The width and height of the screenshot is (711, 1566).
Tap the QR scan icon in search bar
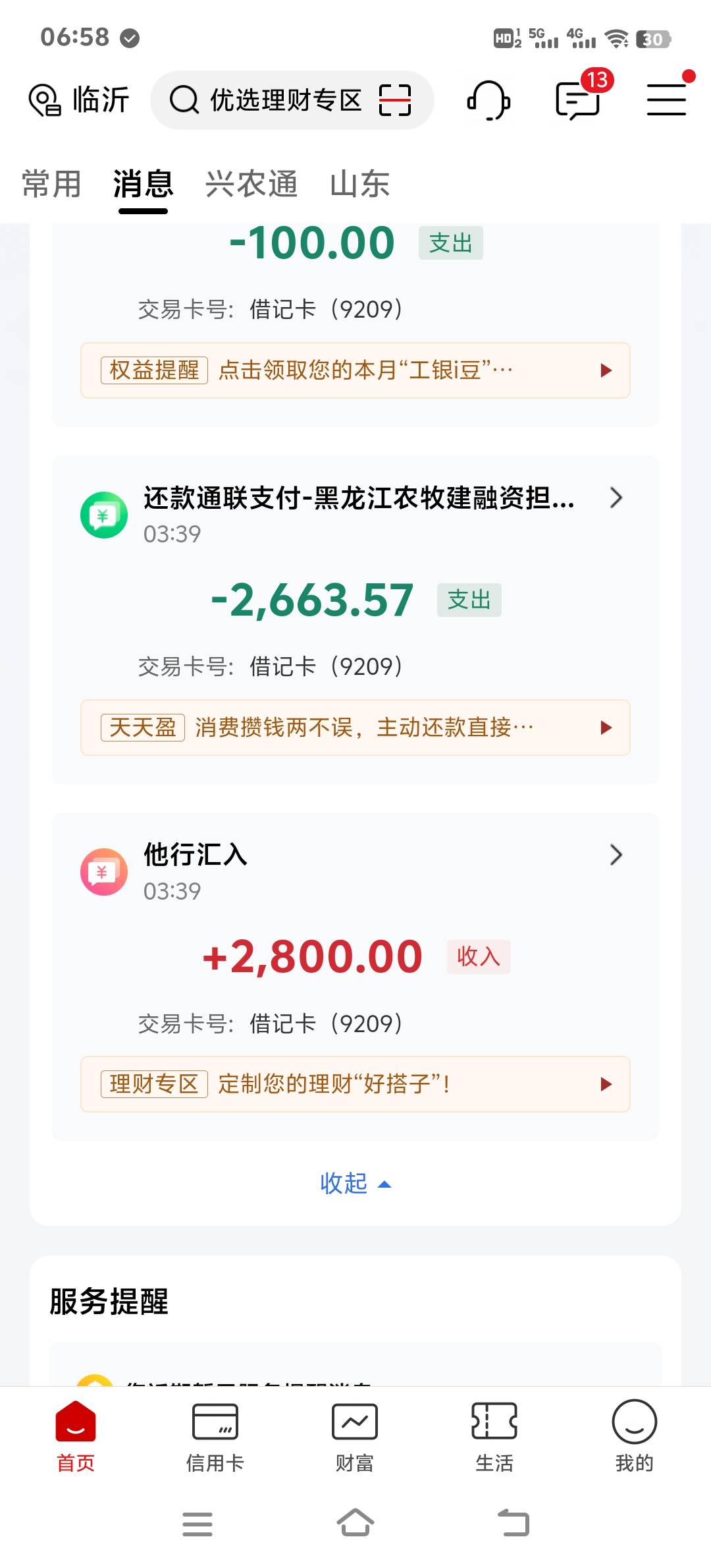395,100
